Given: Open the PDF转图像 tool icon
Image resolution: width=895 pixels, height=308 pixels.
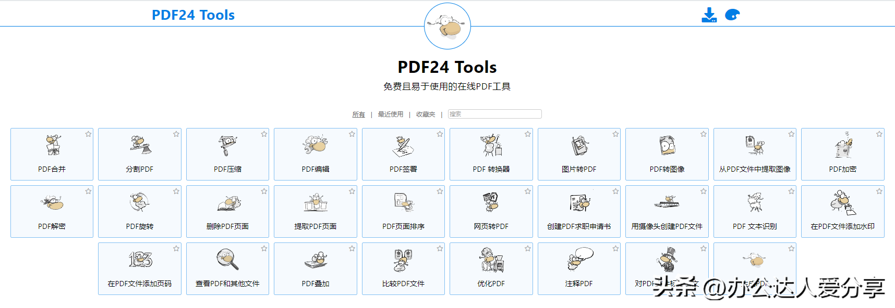Looking at the screenshot, I should click(x=667, y=146).
